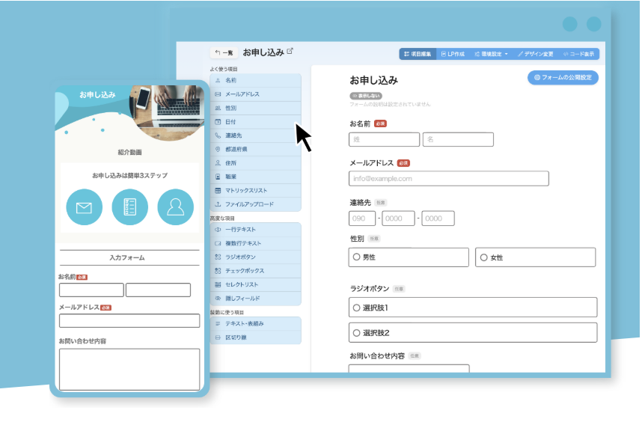
Task: Open external link icon beside お申し込み title
Action: pos(290,52)
